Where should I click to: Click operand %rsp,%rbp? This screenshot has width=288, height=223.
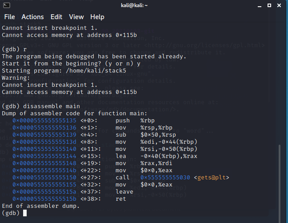coord(156,128)
